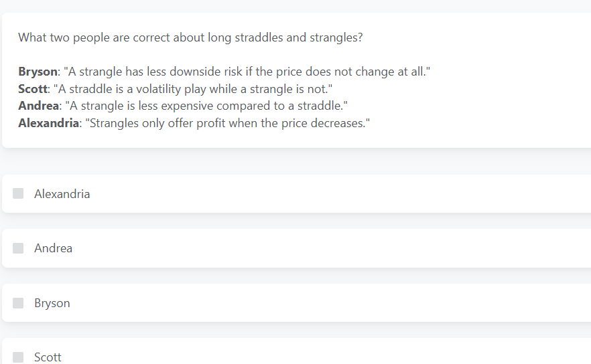The height and width of the screenshot is (364, 591).
Task: Click bold name Bryson in the question
Action: (38, 72)
